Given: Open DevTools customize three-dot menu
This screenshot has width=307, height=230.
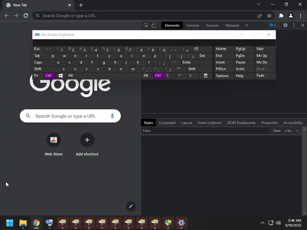Looking at the screenshot, I should click(x=294, y=25).
